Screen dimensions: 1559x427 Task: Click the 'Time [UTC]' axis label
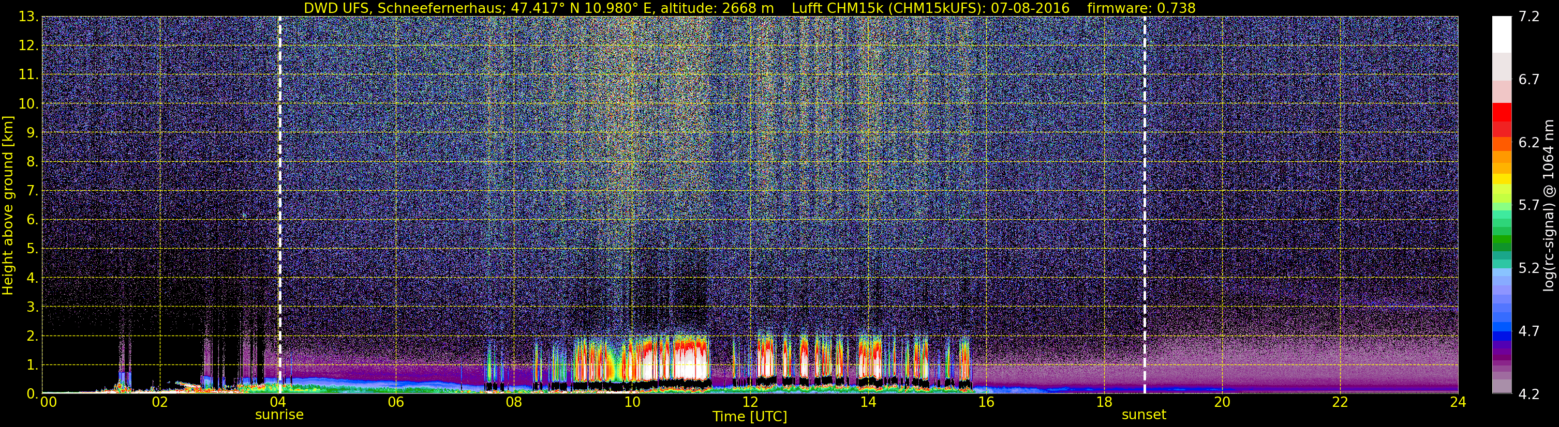750,417
